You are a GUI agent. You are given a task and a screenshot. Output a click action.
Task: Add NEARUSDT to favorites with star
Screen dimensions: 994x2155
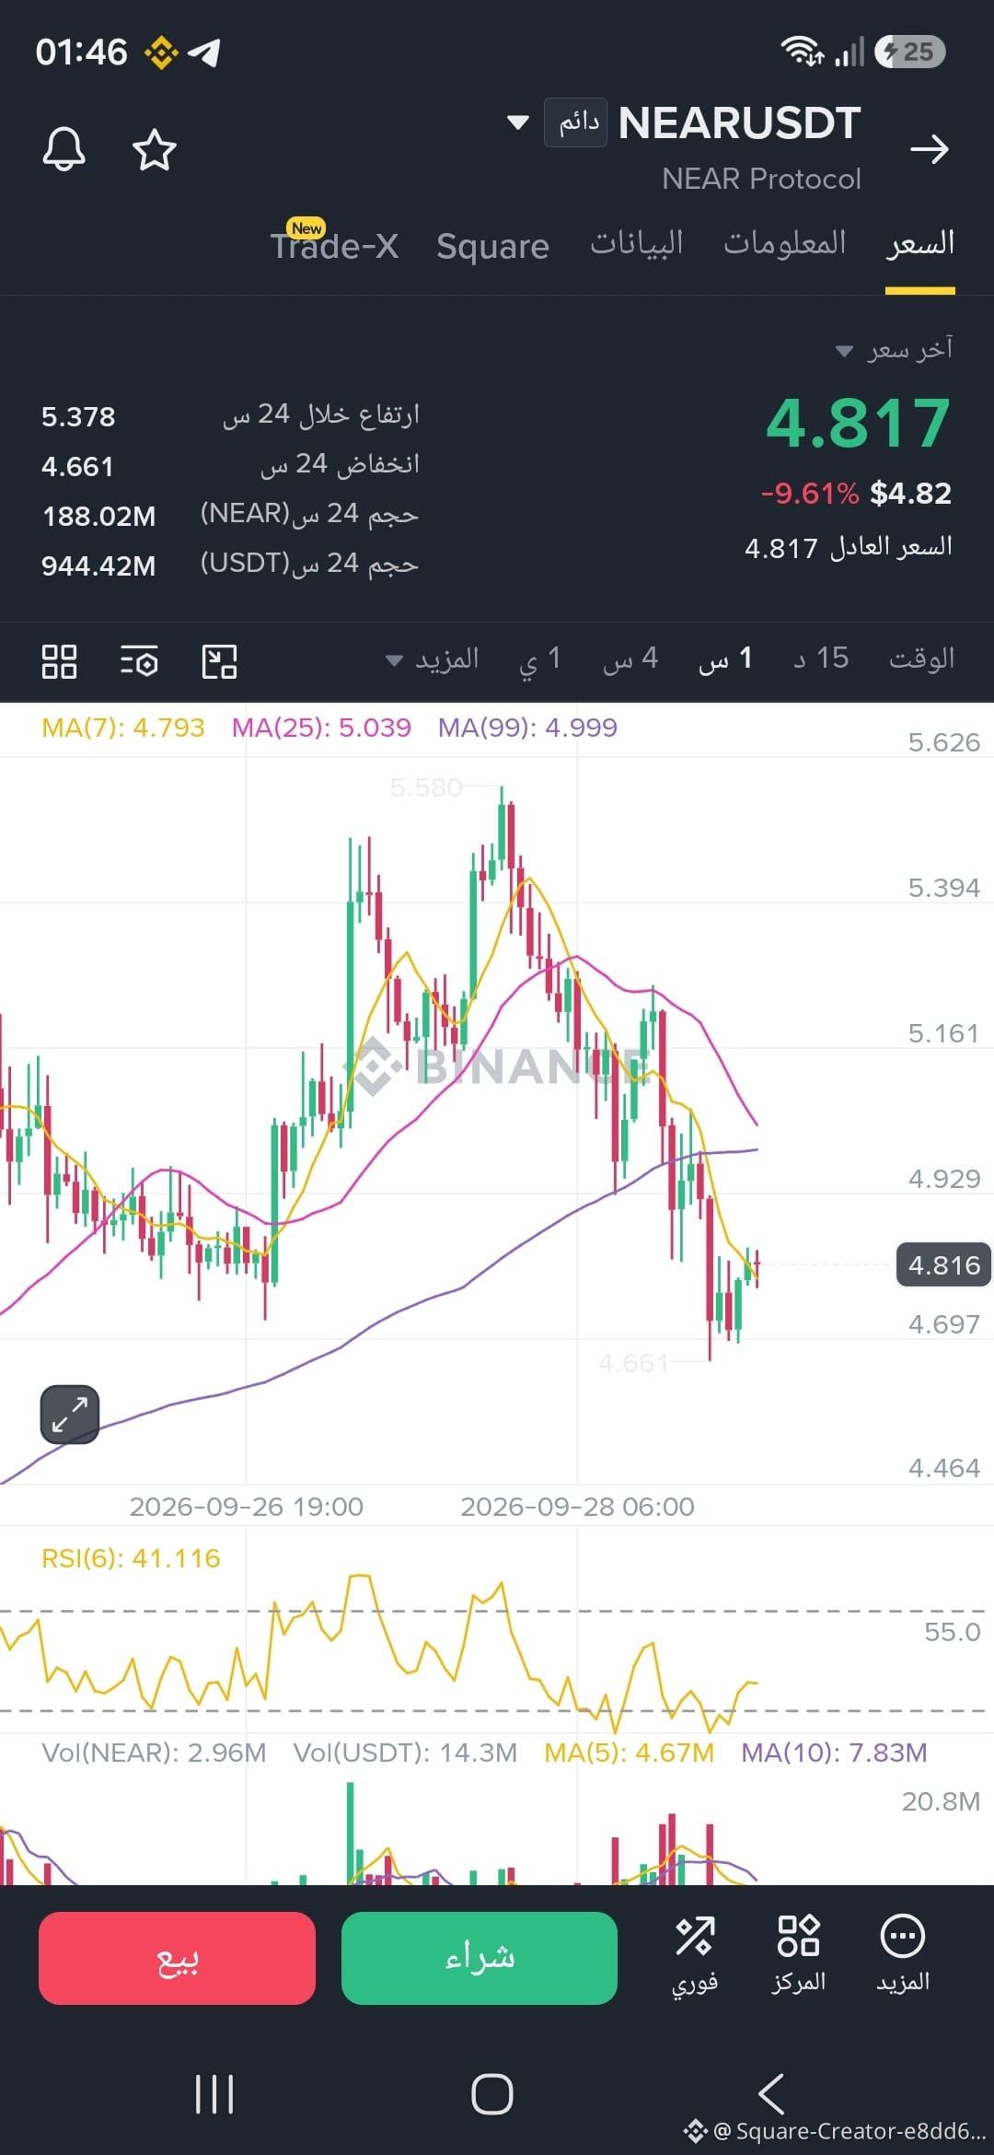(x=154, y=149)
